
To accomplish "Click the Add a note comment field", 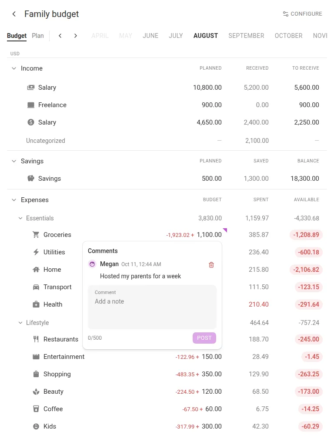I will [x=152, y=307].
